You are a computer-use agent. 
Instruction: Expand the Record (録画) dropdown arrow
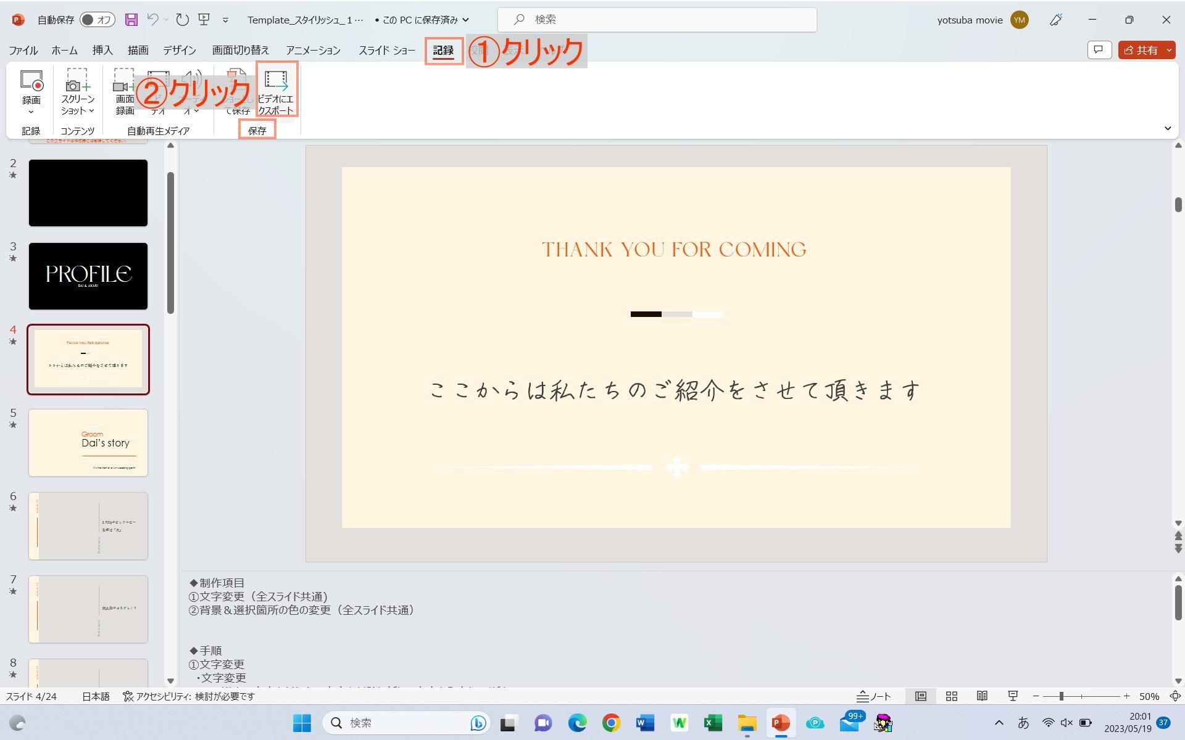pyautogui.click(x=31, y=112)
